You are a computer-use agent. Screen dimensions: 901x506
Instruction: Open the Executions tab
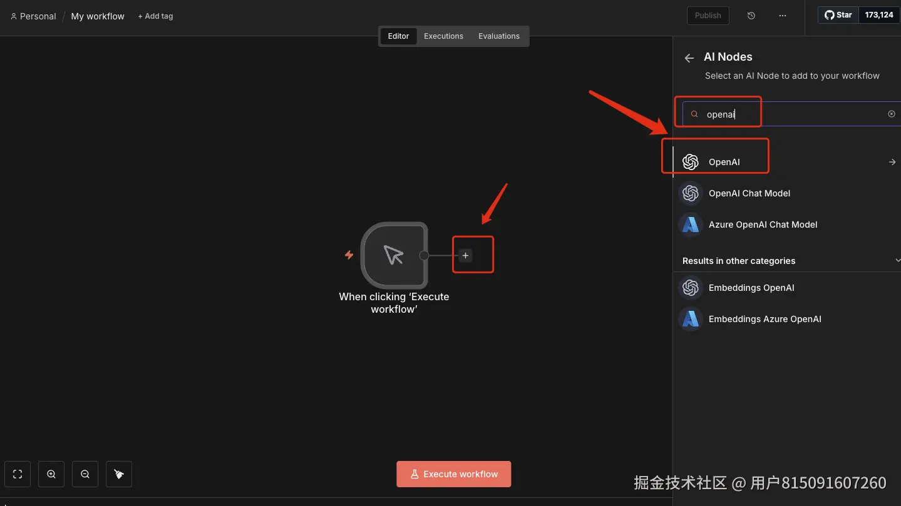point(443,36)
